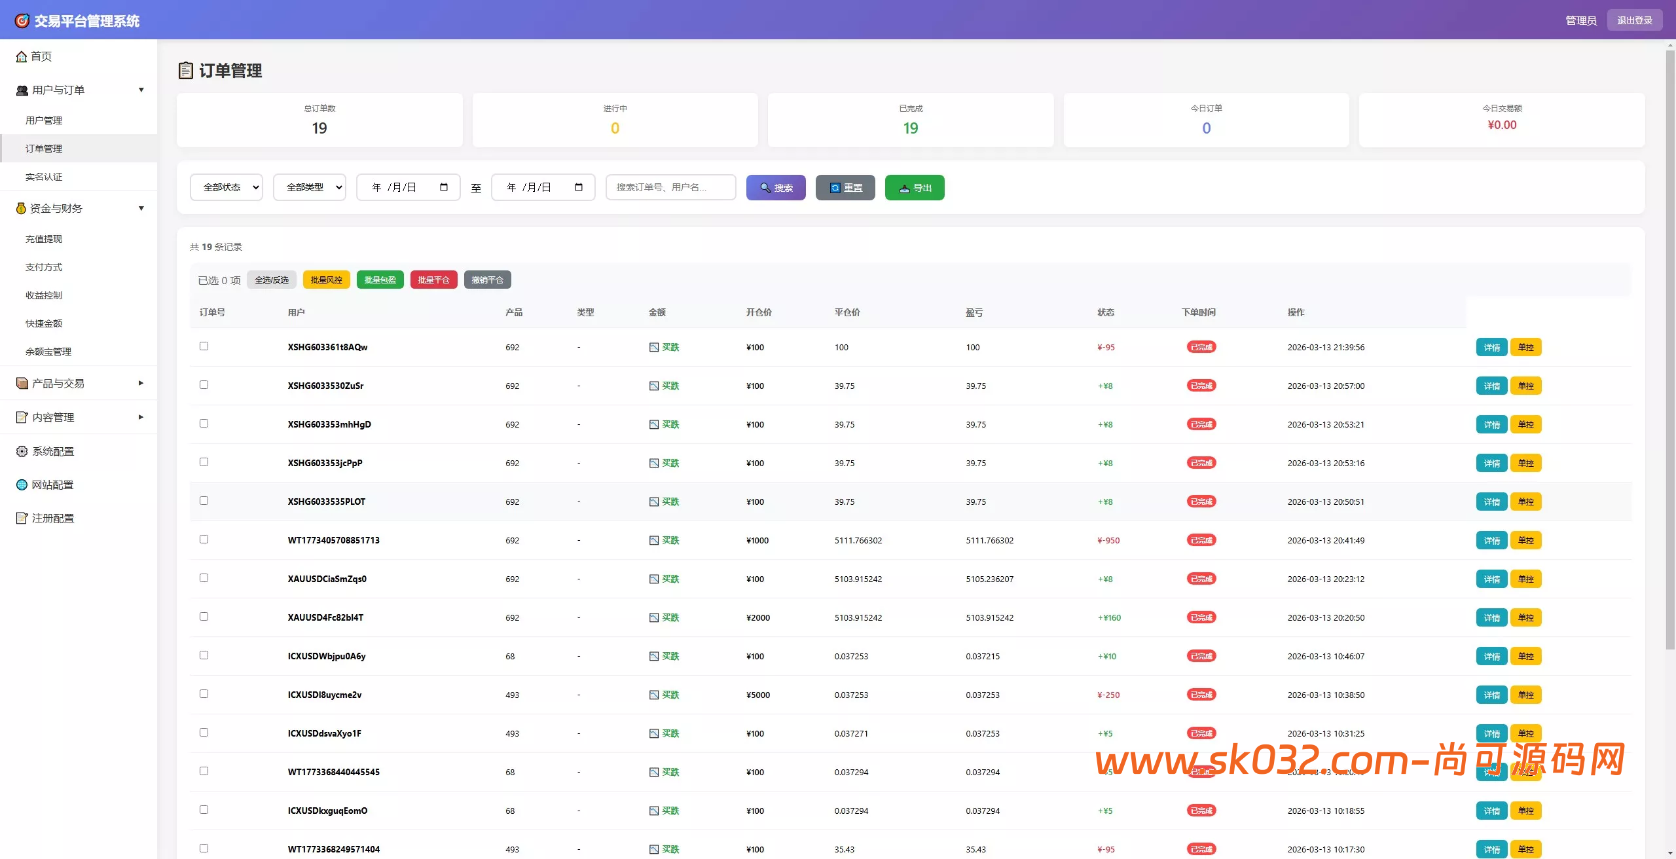The height and width of the screenshot is (859, 1676).
Task: Click the gear icon for 系统配置
Action: (x=22, y=452)
